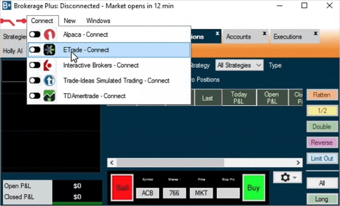Toggle the ETrade connection switch
This screenshot has width=340, height=206.
[35, 50]
